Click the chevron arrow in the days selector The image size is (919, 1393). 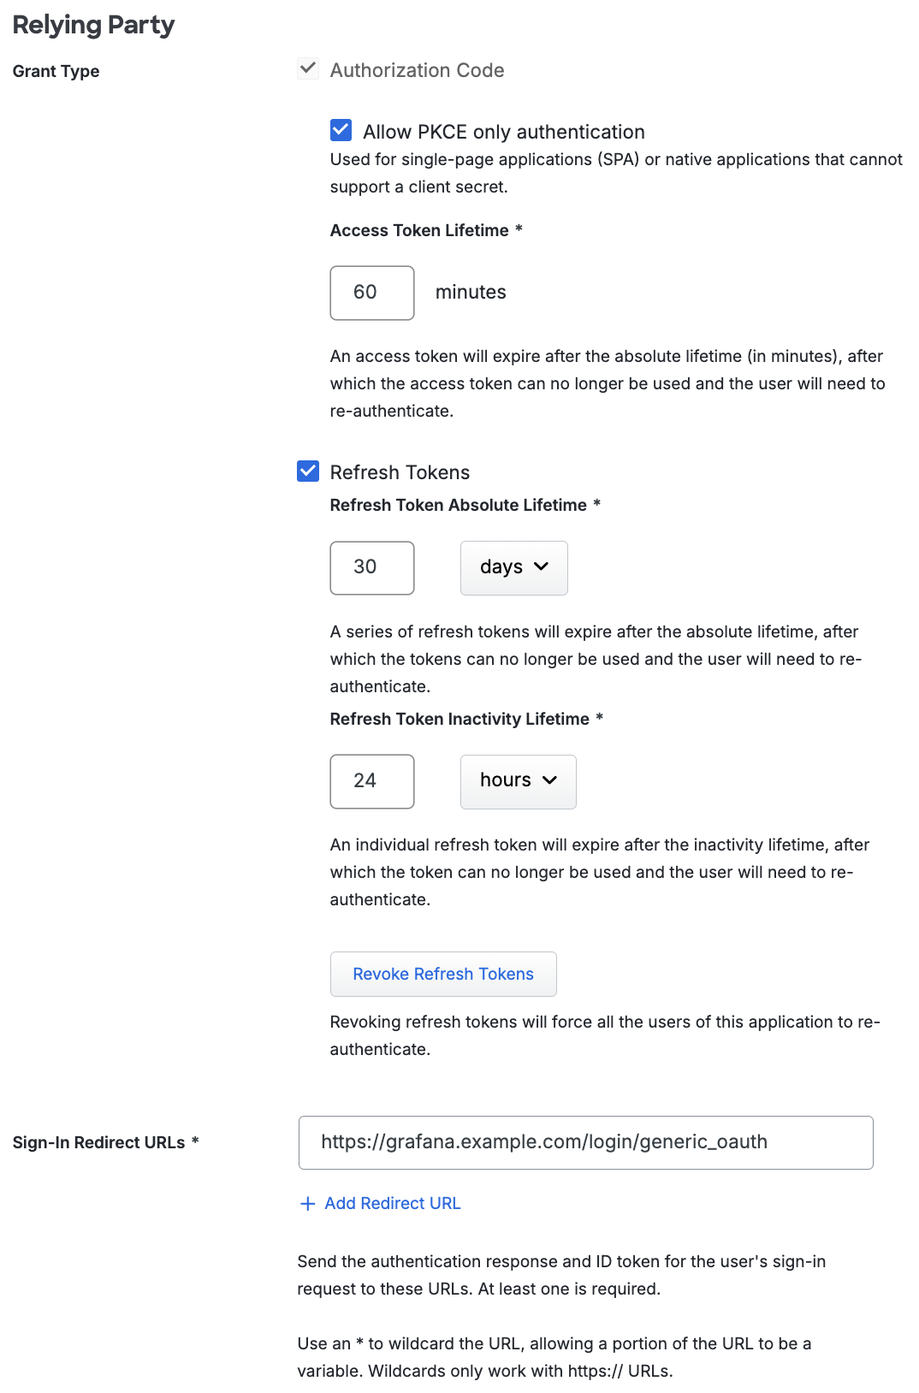(542, 566)
